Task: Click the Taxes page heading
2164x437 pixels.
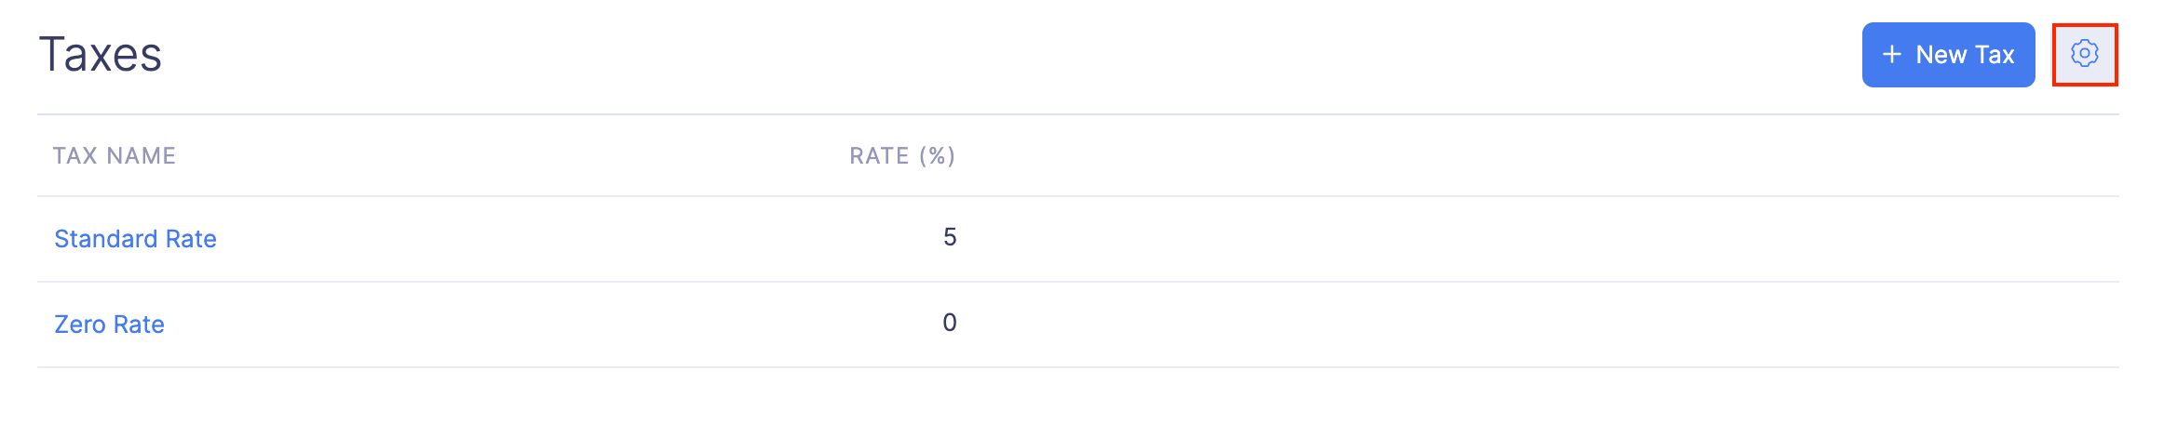Action: (101, 55)
